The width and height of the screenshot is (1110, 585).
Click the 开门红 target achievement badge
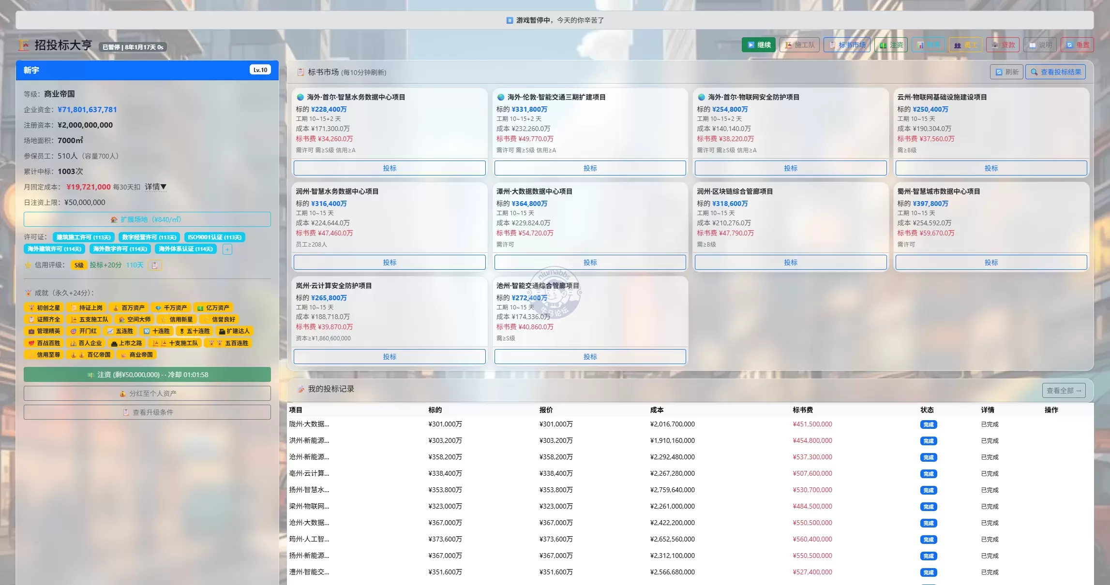83,331
